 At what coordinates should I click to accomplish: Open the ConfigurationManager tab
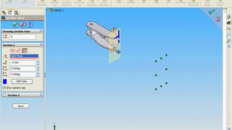[17, 13]
